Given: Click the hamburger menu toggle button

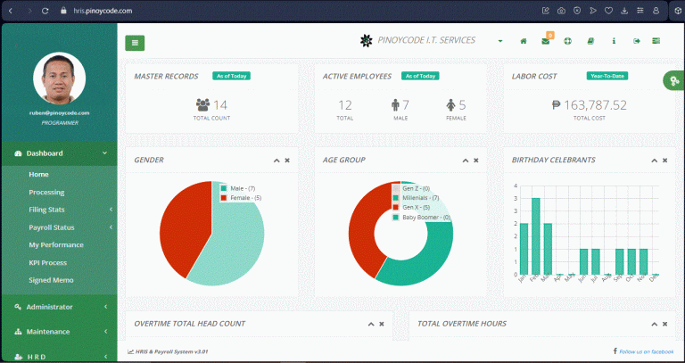Looking at the screenshot, I should pos(135,42).
